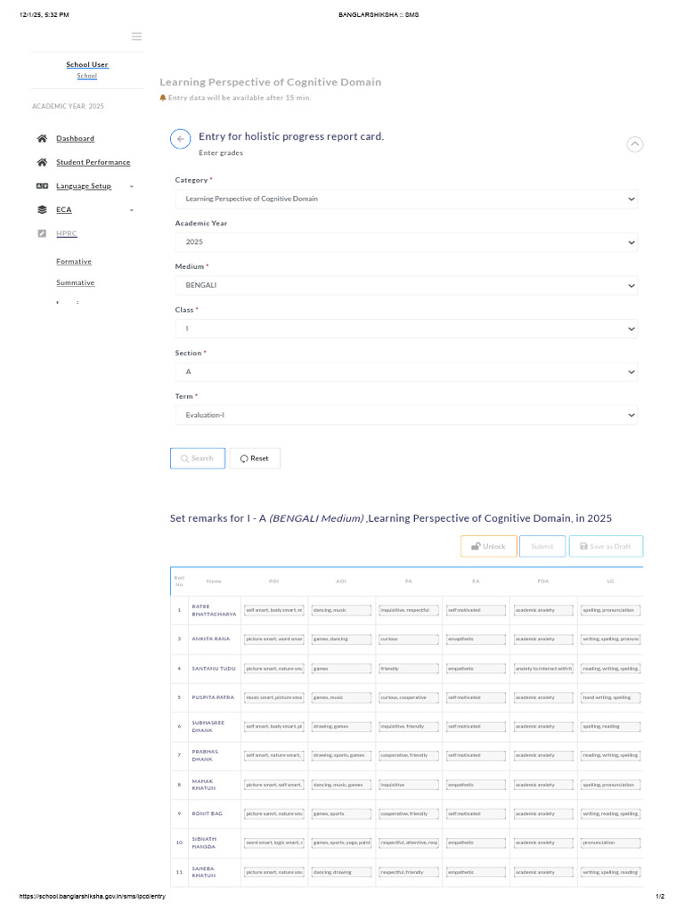Screen dimensions: 684x912
Task: Click the Reset button
Action: tap(255, 459)
